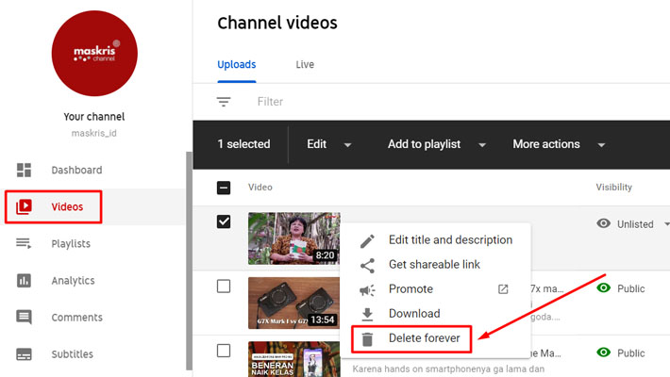Click the Public label of 13:54 video
Viewport: 670px width, 377px height.
[x=630, y=288]
